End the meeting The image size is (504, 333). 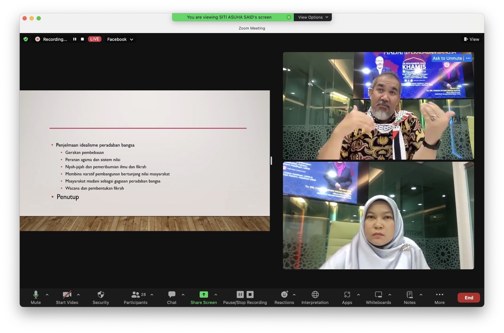[x=469, y=298]
